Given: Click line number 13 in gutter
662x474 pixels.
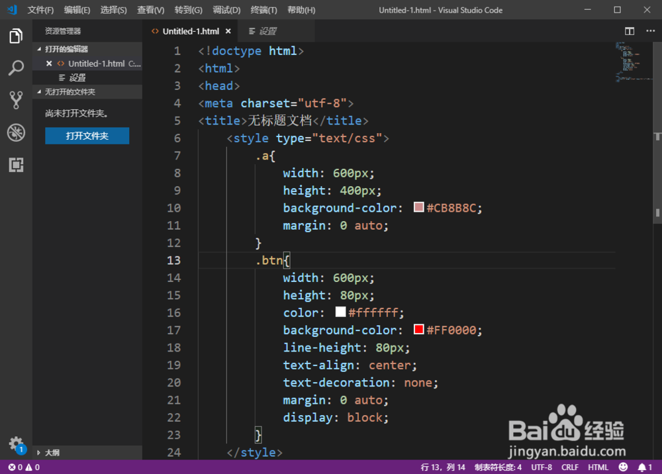Looking at the screenshot, I should point(173,260).
